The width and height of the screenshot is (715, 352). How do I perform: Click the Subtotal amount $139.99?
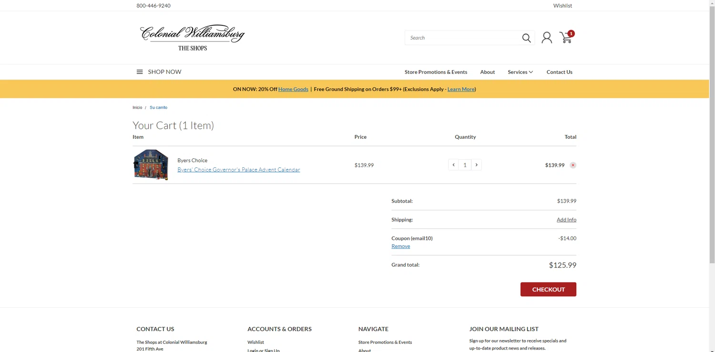coord(566,201)
